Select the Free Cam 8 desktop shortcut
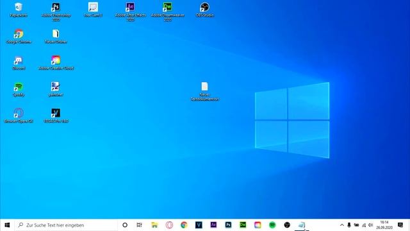Image resolution: width=410 pixels, height=231 pixels. click(x=93, y=10)
